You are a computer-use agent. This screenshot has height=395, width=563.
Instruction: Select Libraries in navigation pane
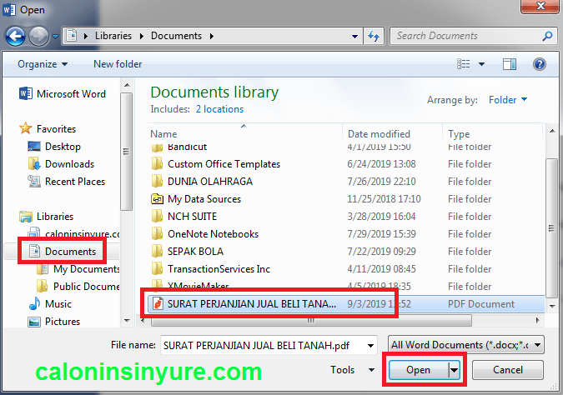tap(46, 217)
